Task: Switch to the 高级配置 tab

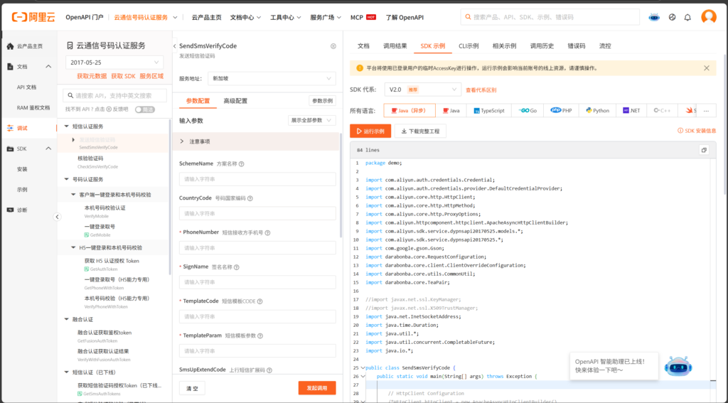Action: [x=235, y=101]
